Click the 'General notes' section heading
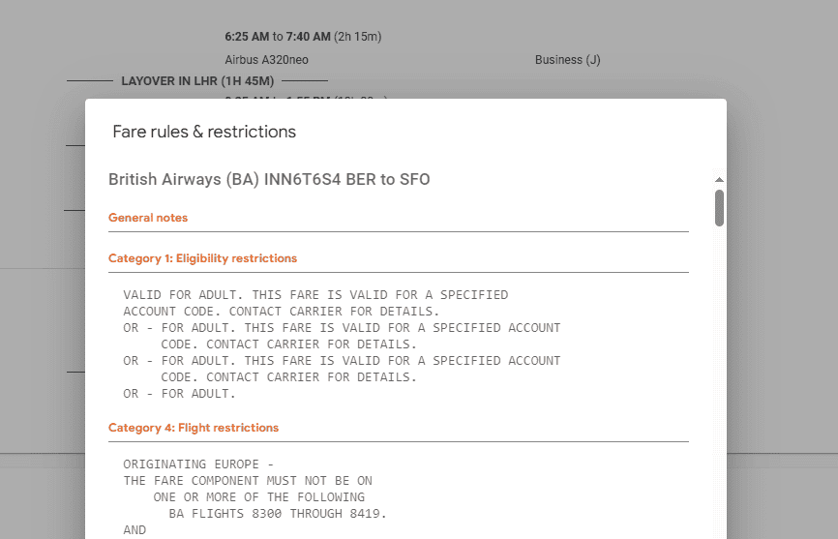Viewport: 838px width, 539px height. (x=148, y=218)
